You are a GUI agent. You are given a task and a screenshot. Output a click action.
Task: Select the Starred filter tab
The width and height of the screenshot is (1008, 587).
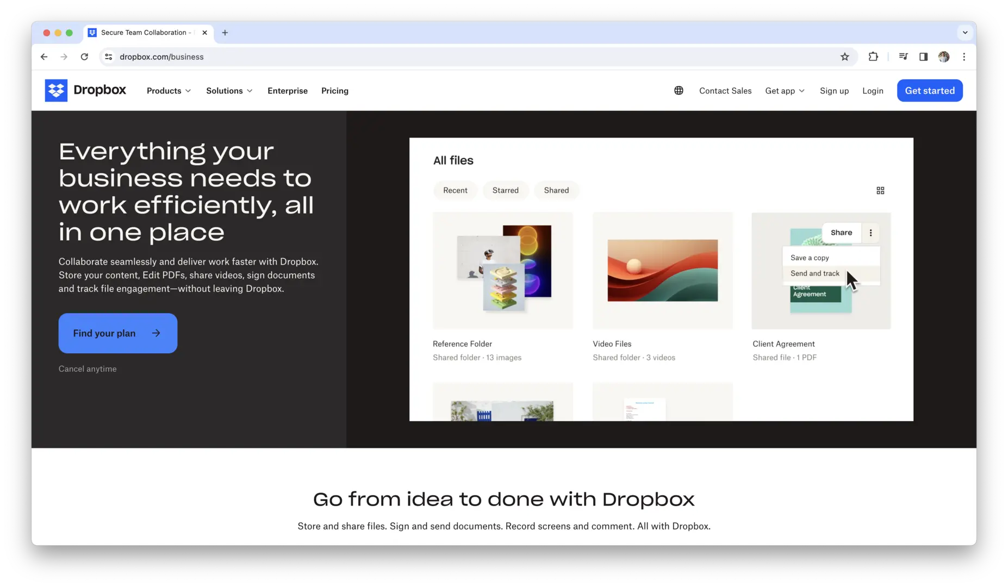click(x=505, y=190)
